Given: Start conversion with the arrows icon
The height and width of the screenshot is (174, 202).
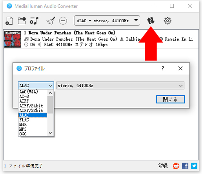Looking at the screenshot, I should coord(151,21).
